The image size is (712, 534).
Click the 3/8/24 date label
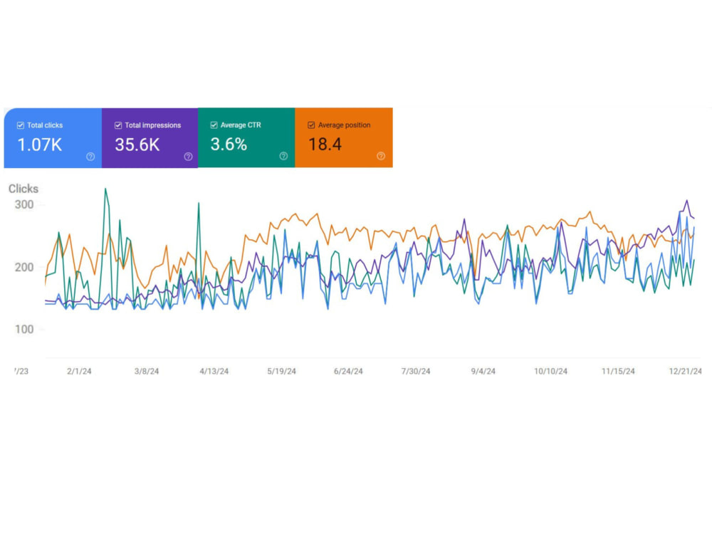coord(147,372)
